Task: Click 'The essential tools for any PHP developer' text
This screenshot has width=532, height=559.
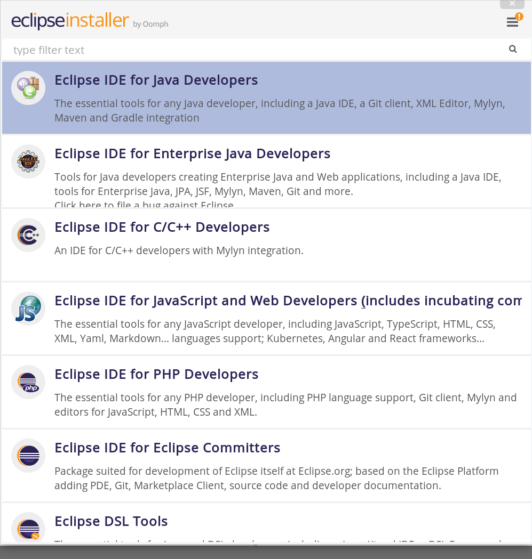Action: (285, 404)
